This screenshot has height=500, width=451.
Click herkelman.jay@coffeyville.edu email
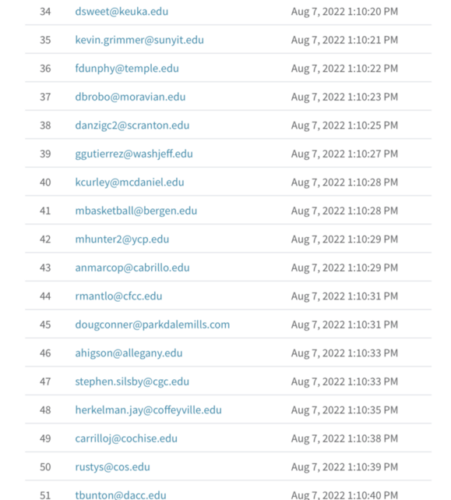tap(149, 410)
